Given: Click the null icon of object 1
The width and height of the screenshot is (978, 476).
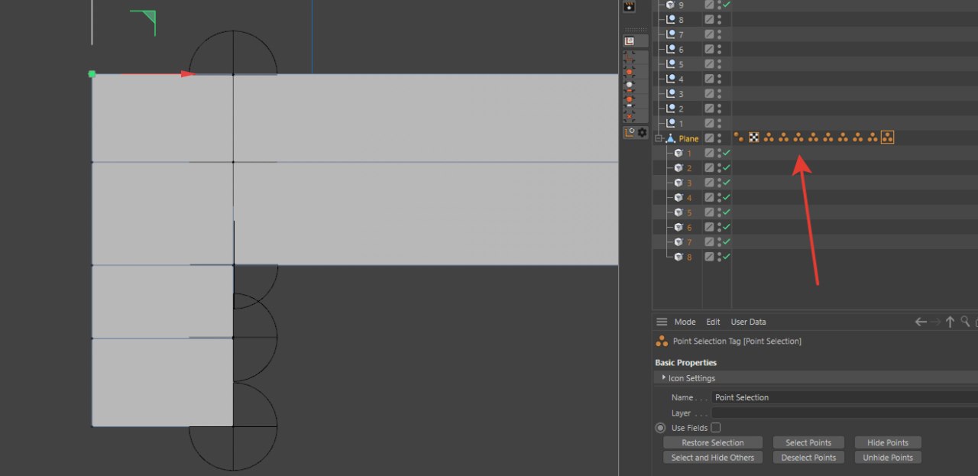Looking at the screenshot, I should [671, 123].
